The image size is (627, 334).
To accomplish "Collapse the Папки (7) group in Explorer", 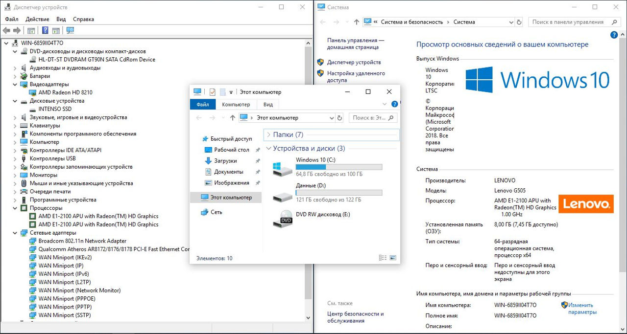I will (268, 134).
